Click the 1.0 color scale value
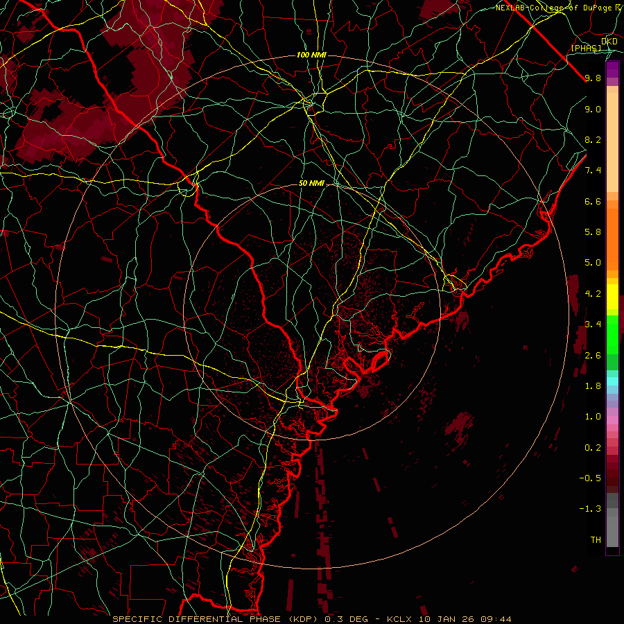The height and width of the screenshot is (624, 624). click(x=593, y=417)
